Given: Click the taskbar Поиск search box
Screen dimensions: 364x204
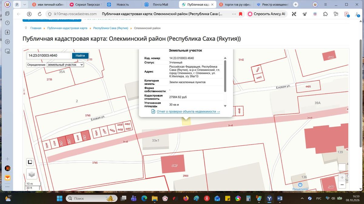Looking at the screenshot, I should [92, 198].
